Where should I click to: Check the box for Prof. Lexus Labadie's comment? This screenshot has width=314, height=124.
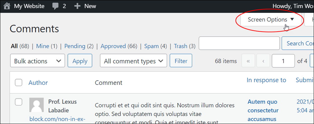click(x=19, y=102)
